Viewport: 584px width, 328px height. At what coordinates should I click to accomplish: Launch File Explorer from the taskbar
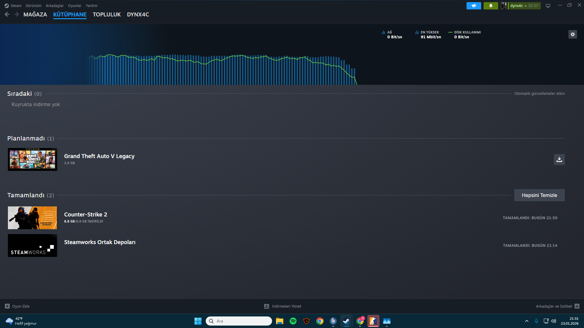click(279, 321)
